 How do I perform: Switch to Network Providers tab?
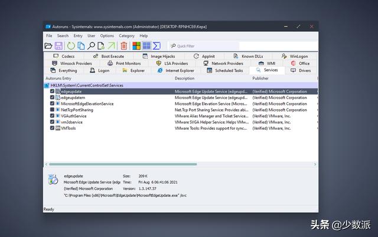click(223, 63)
